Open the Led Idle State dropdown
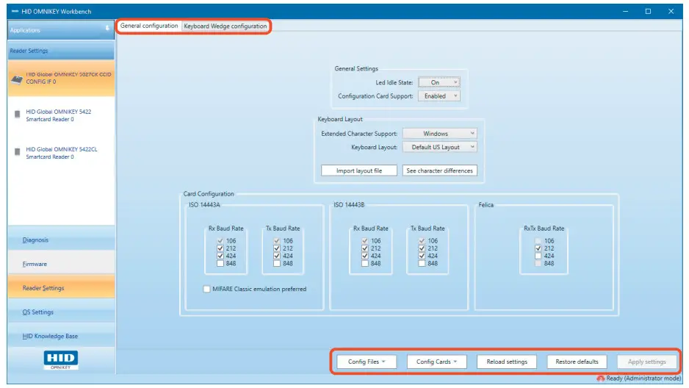The image size is (689, 388). point(439,82)
